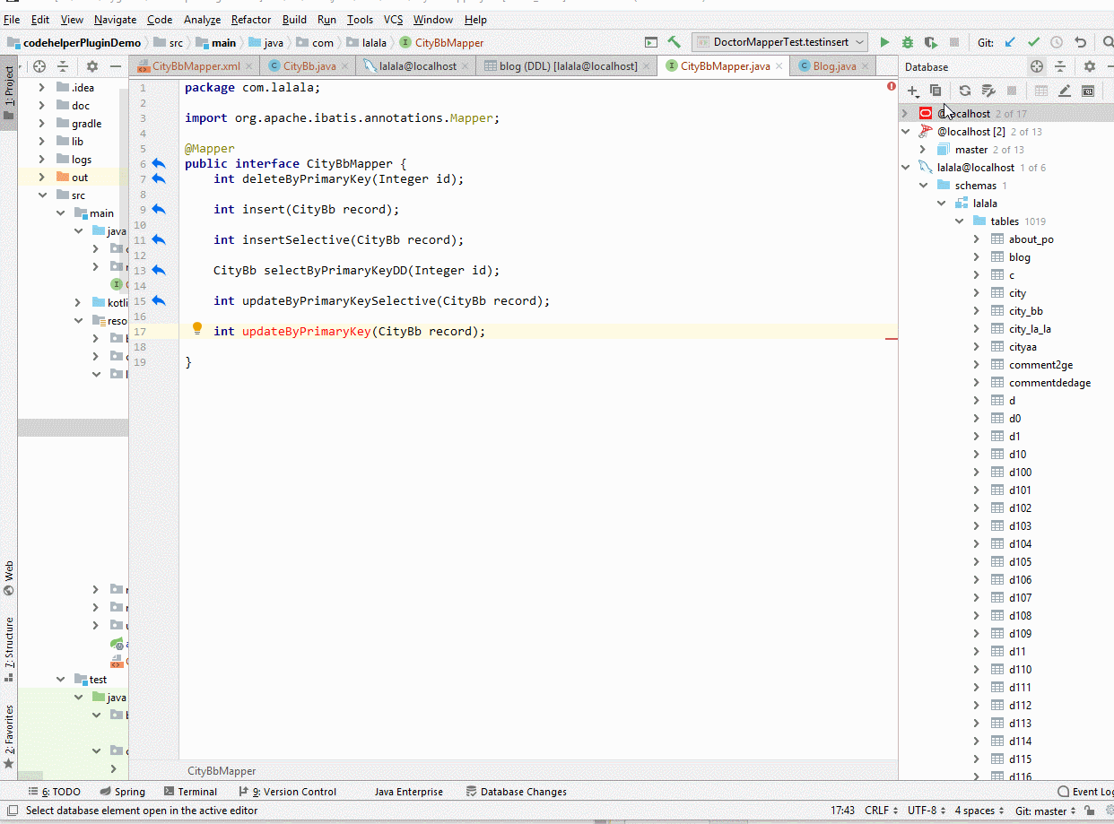Open the Terminal tool window

click(x=189, y=792)
